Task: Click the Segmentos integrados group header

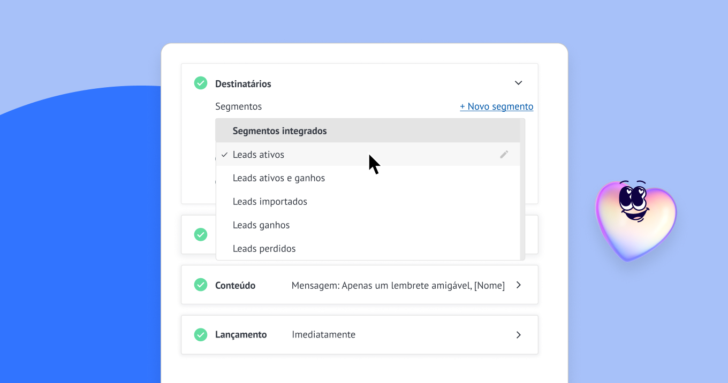Action: tap(279, 131)
